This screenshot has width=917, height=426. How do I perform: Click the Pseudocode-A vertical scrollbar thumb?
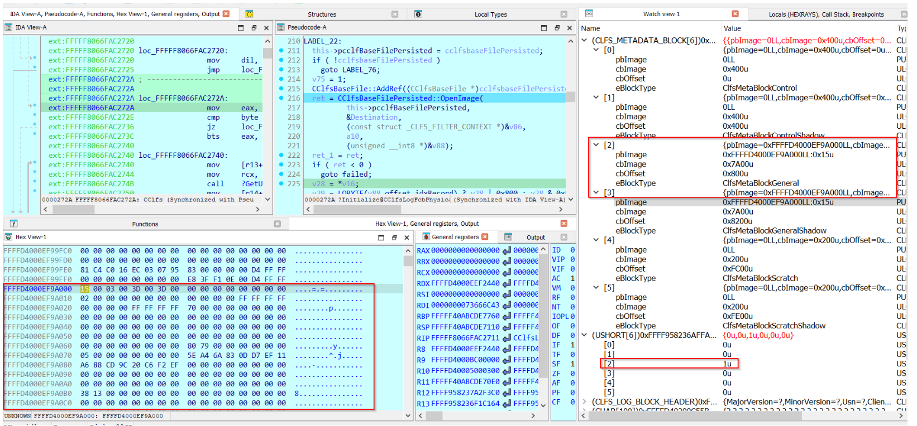pos(570,97)
